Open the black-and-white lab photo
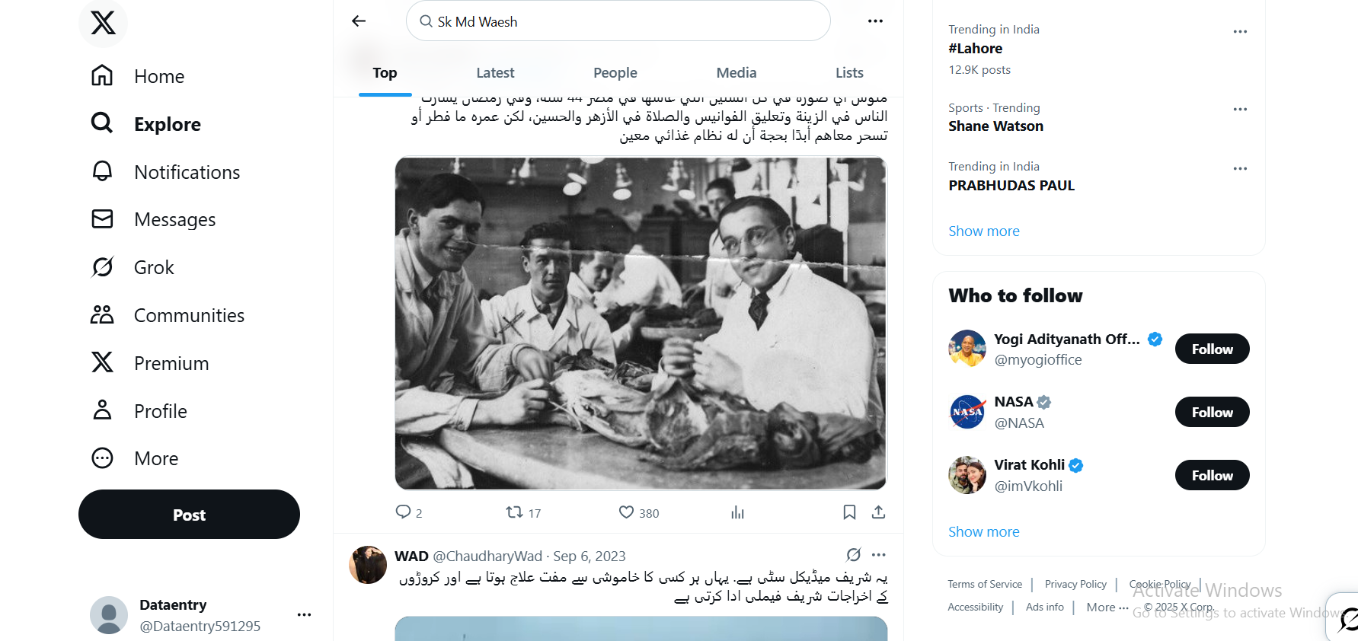Screen dimensions: 1358x641 point(641,324)
